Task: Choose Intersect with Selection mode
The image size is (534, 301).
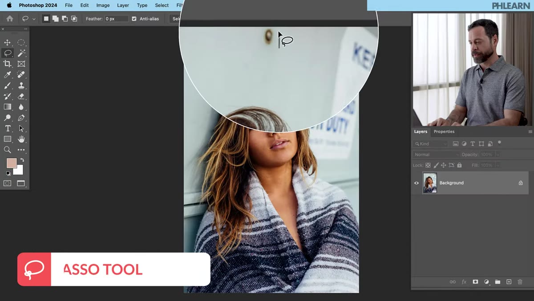Action: (x=74, y=19)
